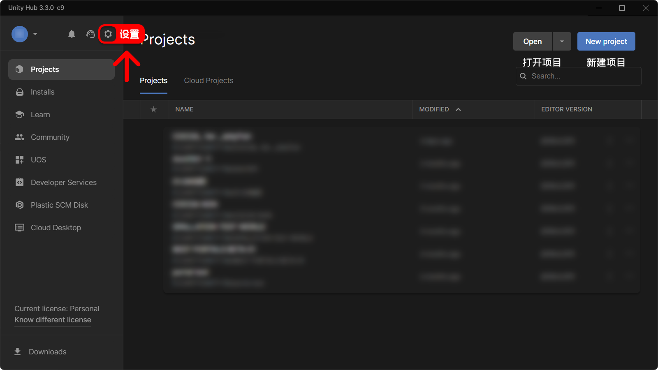Follow the Know different license link
The image size is (658, 370).
[53, 320]
